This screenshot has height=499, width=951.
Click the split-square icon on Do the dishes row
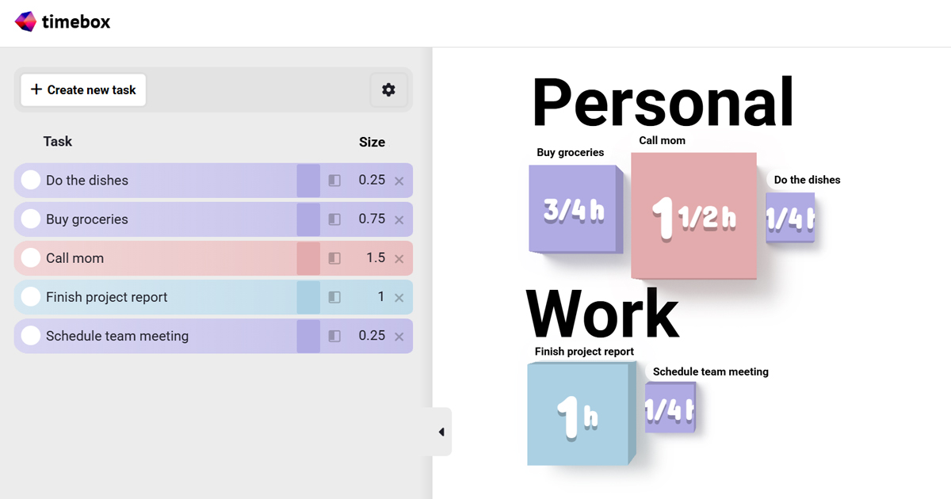[x=334, y=180]
